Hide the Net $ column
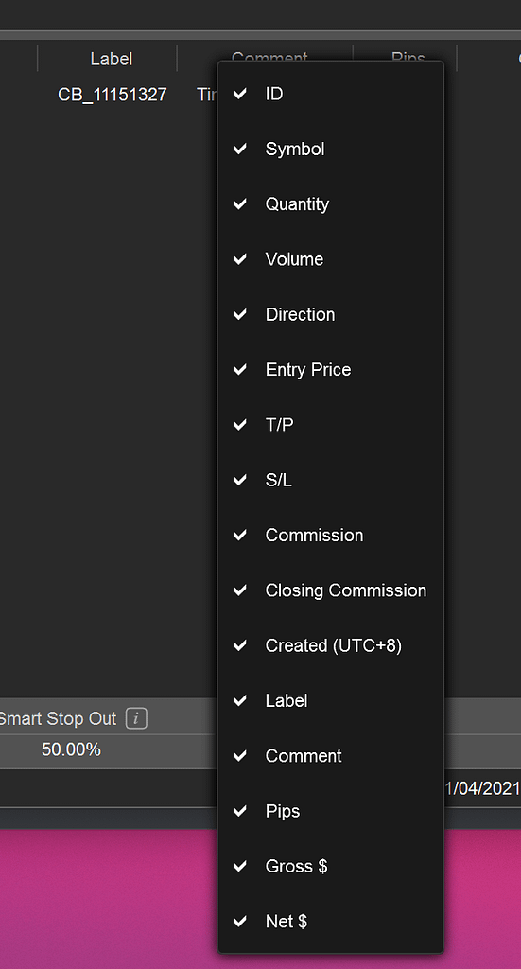 point(330,922)
